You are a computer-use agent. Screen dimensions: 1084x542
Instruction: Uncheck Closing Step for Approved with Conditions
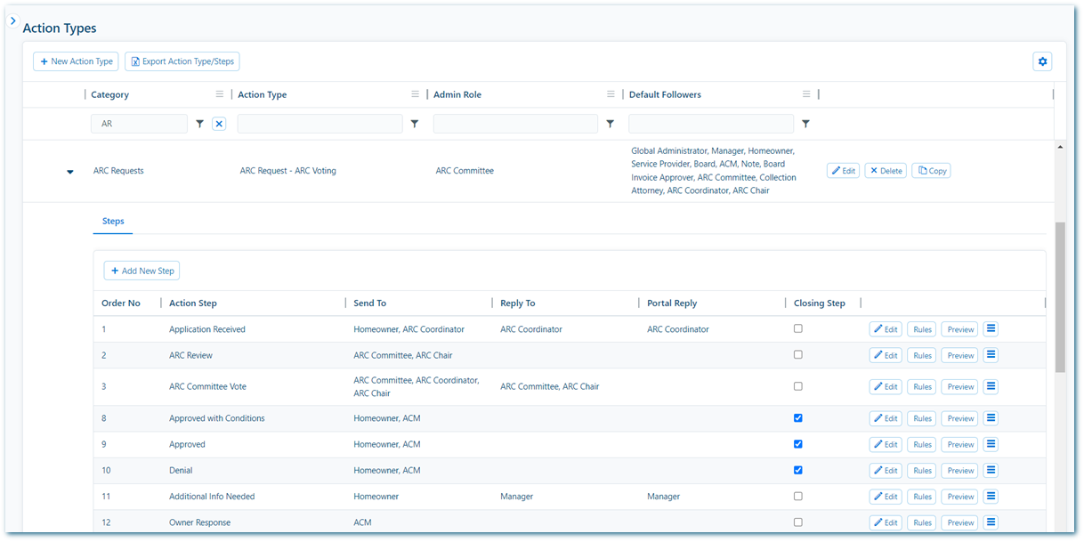(x=798, y=417)
